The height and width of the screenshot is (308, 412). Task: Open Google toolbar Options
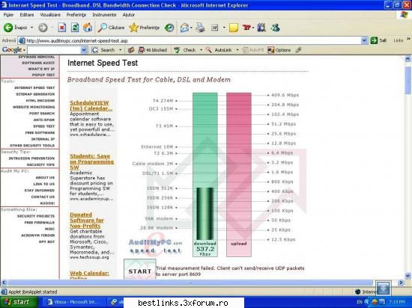coord(279,50)
